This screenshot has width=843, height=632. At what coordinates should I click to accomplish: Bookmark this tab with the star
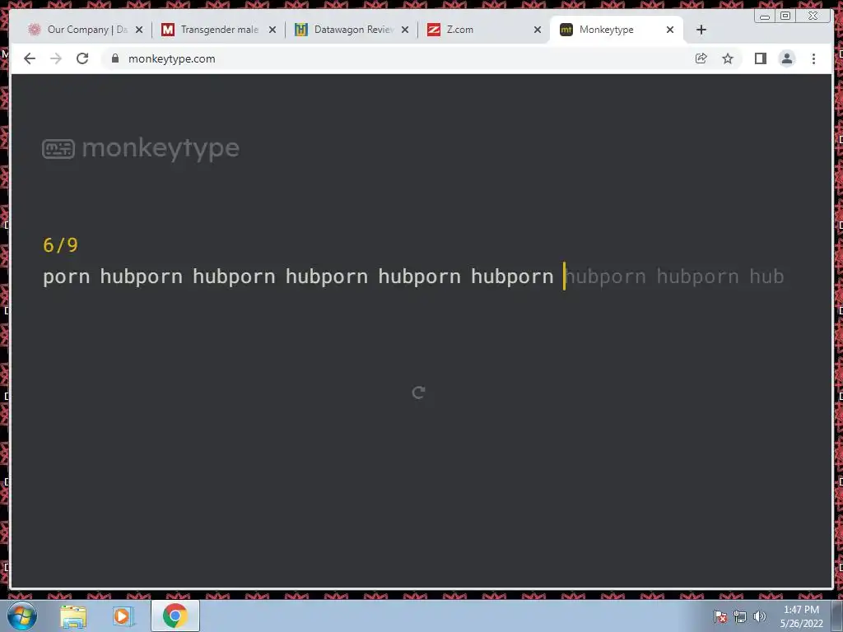tap(728, 58)
